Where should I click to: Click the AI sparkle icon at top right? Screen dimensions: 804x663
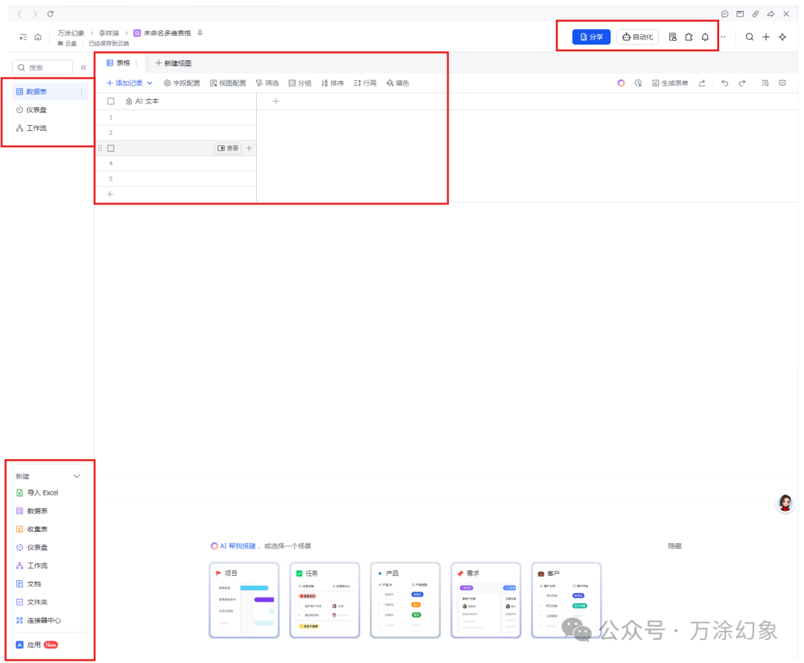(x=782, y=36)
